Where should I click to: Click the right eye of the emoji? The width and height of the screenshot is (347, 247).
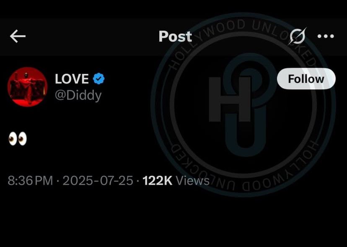tap(23, 139)
